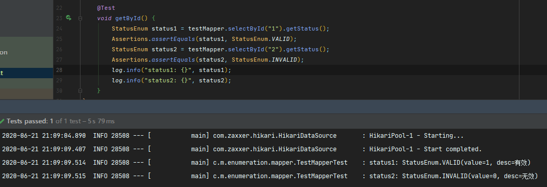Click the @Test annotation
547x187 pixels.
106,8
